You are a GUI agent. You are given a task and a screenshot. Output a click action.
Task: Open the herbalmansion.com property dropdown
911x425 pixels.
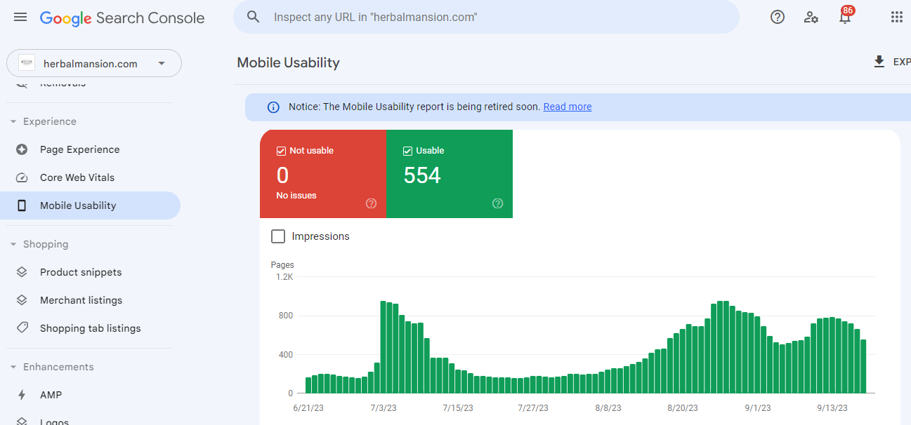(94, 63)
